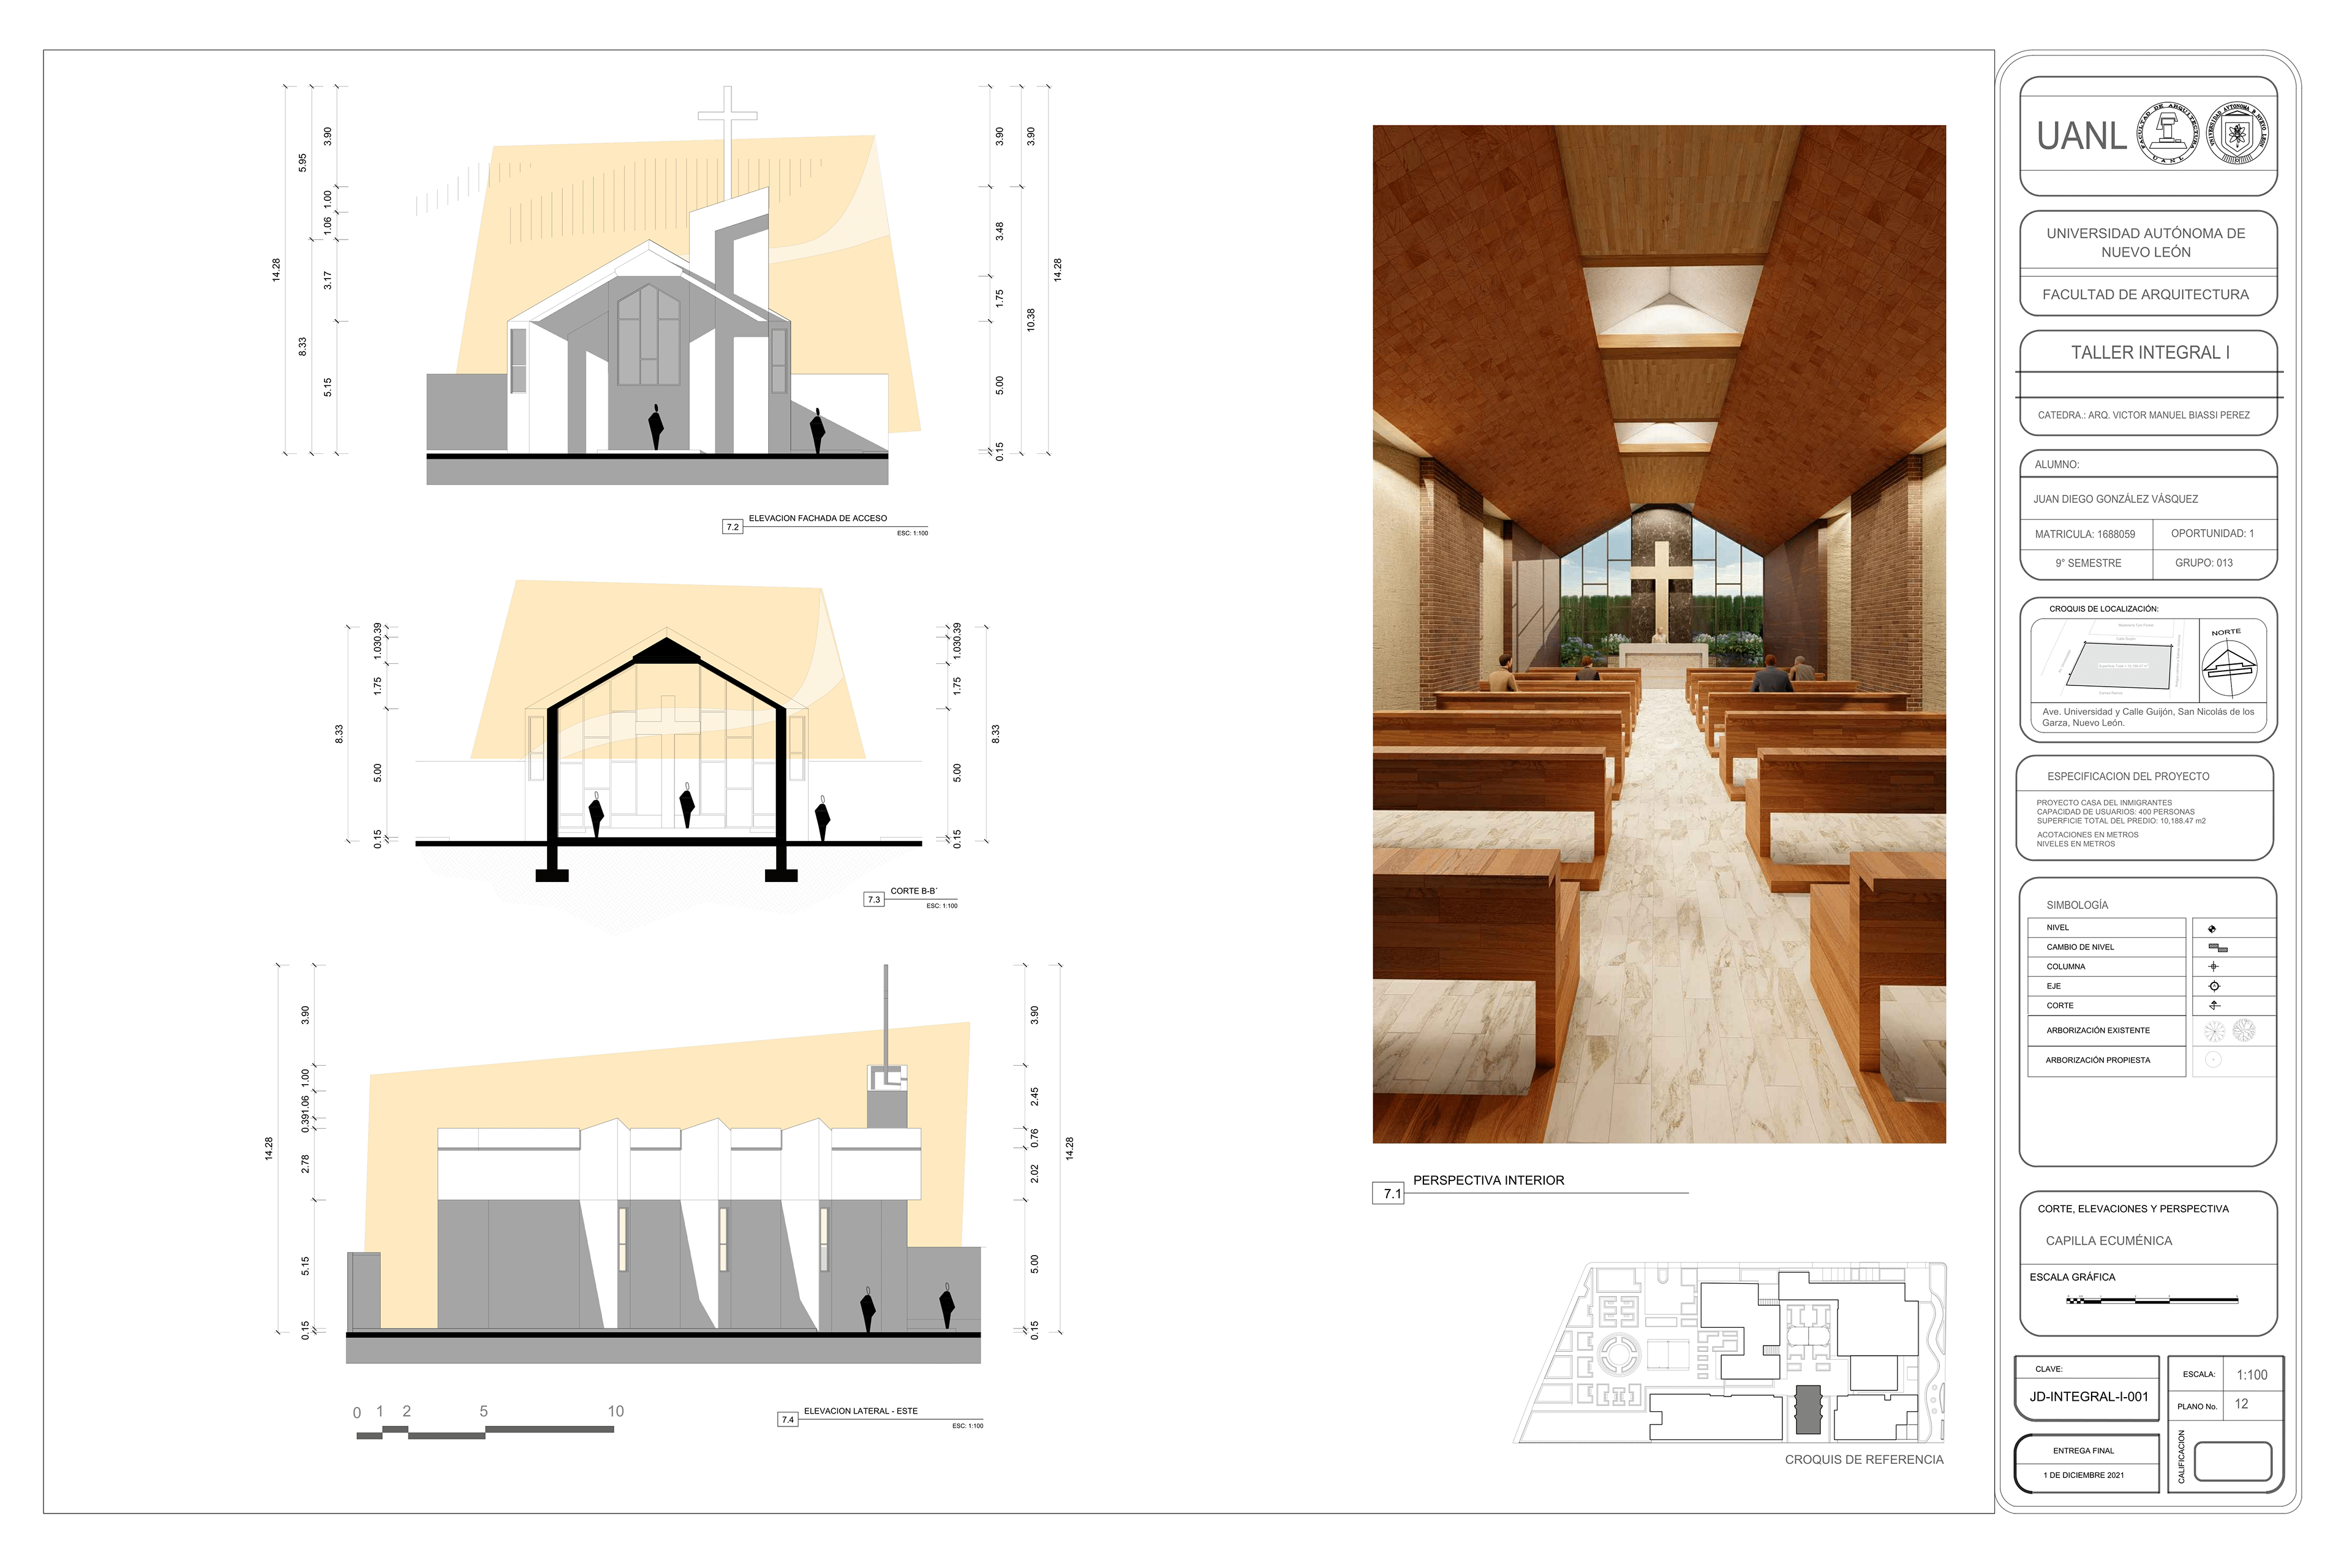This screenshot has width=2352, height=1568.
Task: Click the Universidad Autónoma de Nuevo León shield seal
Action: (2237, 133)
